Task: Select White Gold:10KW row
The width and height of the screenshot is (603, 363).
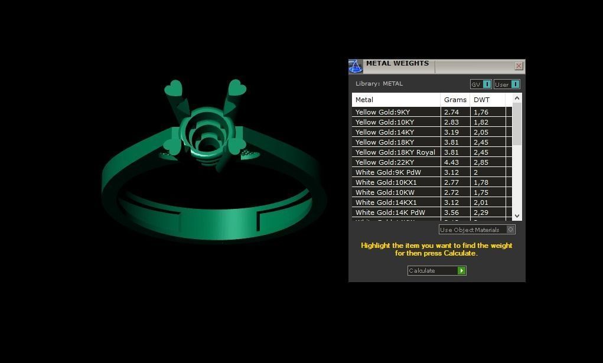Action: point(432,192)
